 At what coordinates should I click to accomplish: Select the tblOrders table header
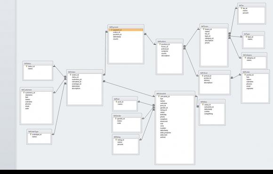coord(85,72)
